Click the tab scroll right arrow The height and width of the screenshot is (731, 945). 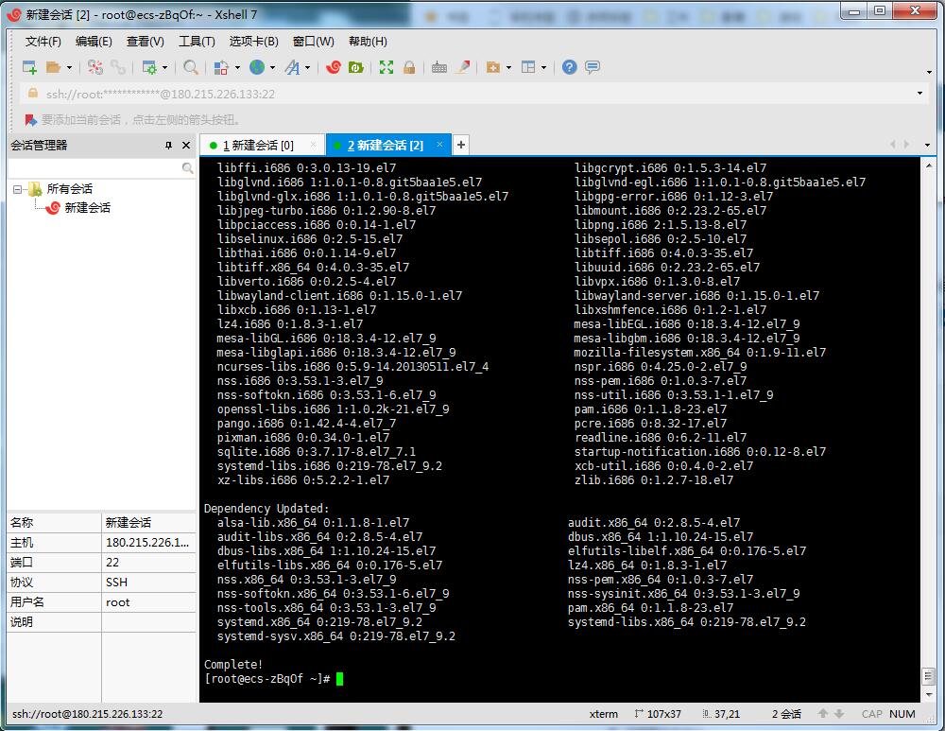tap(906, 145)
